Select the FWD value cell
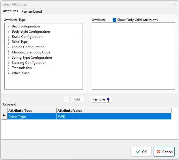The height and width of the screenshot is (160, 179). pyautogui.click(x=113, y=116)
